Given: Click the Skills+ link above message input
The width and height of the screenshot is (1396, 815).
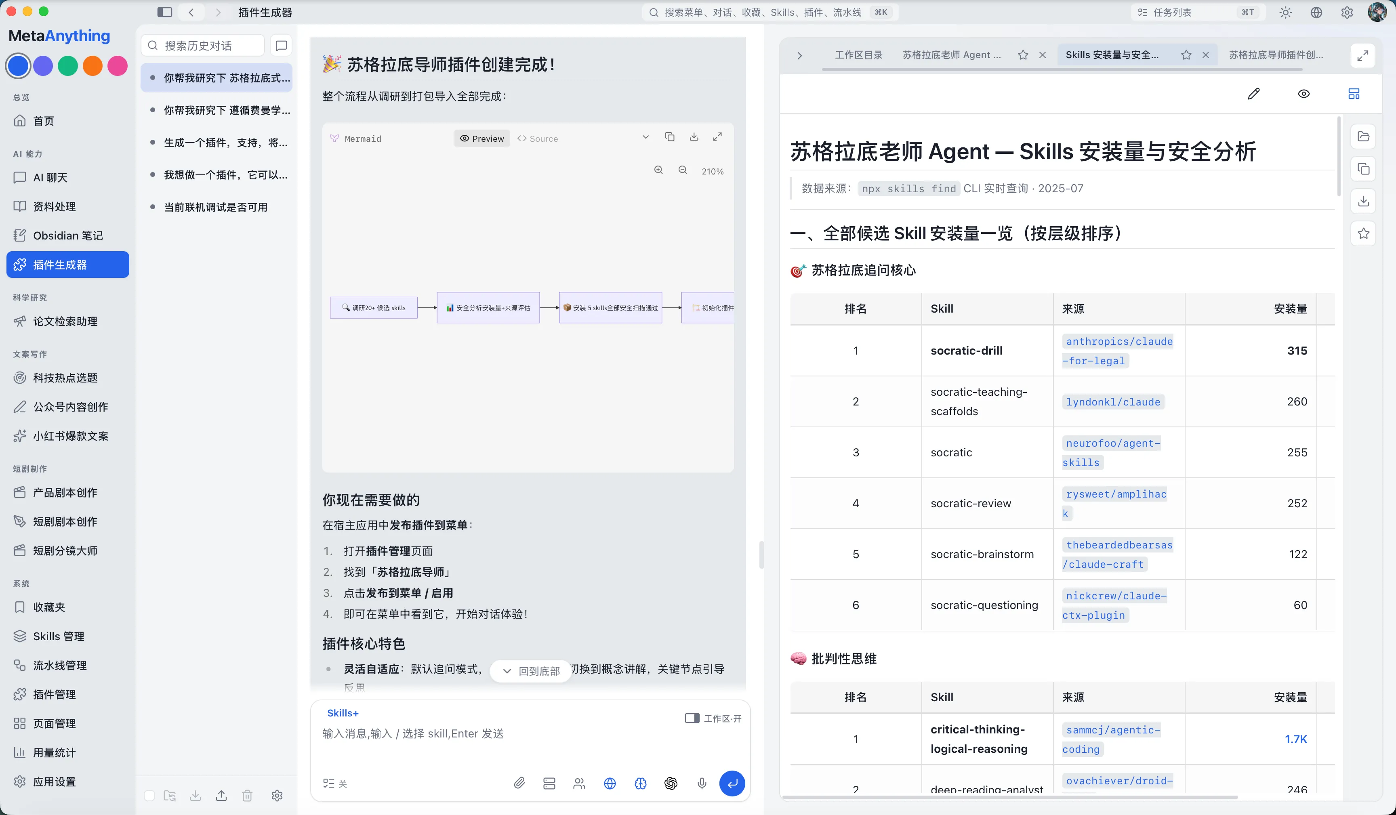Looking at the screenshot, I should tap(343, 713).
